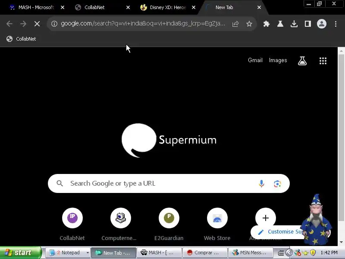The image size is (345, 259).
Task: Search by image with the Lens icon
Action: (x=277, y=184)
